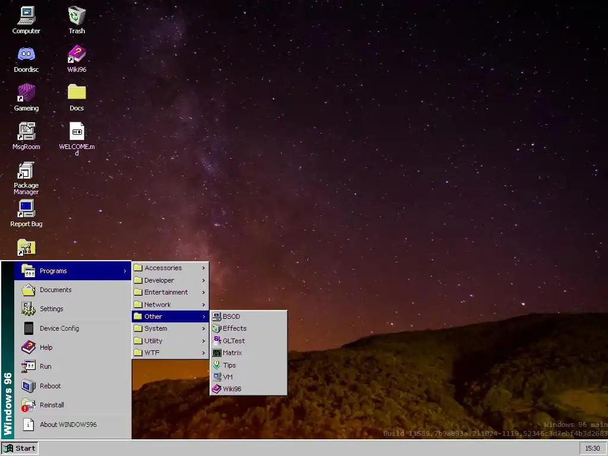The width and height of the screenshot is (608, 456).
Task: Click the About WINDOWS96 info icon
Action: (28, 424)
